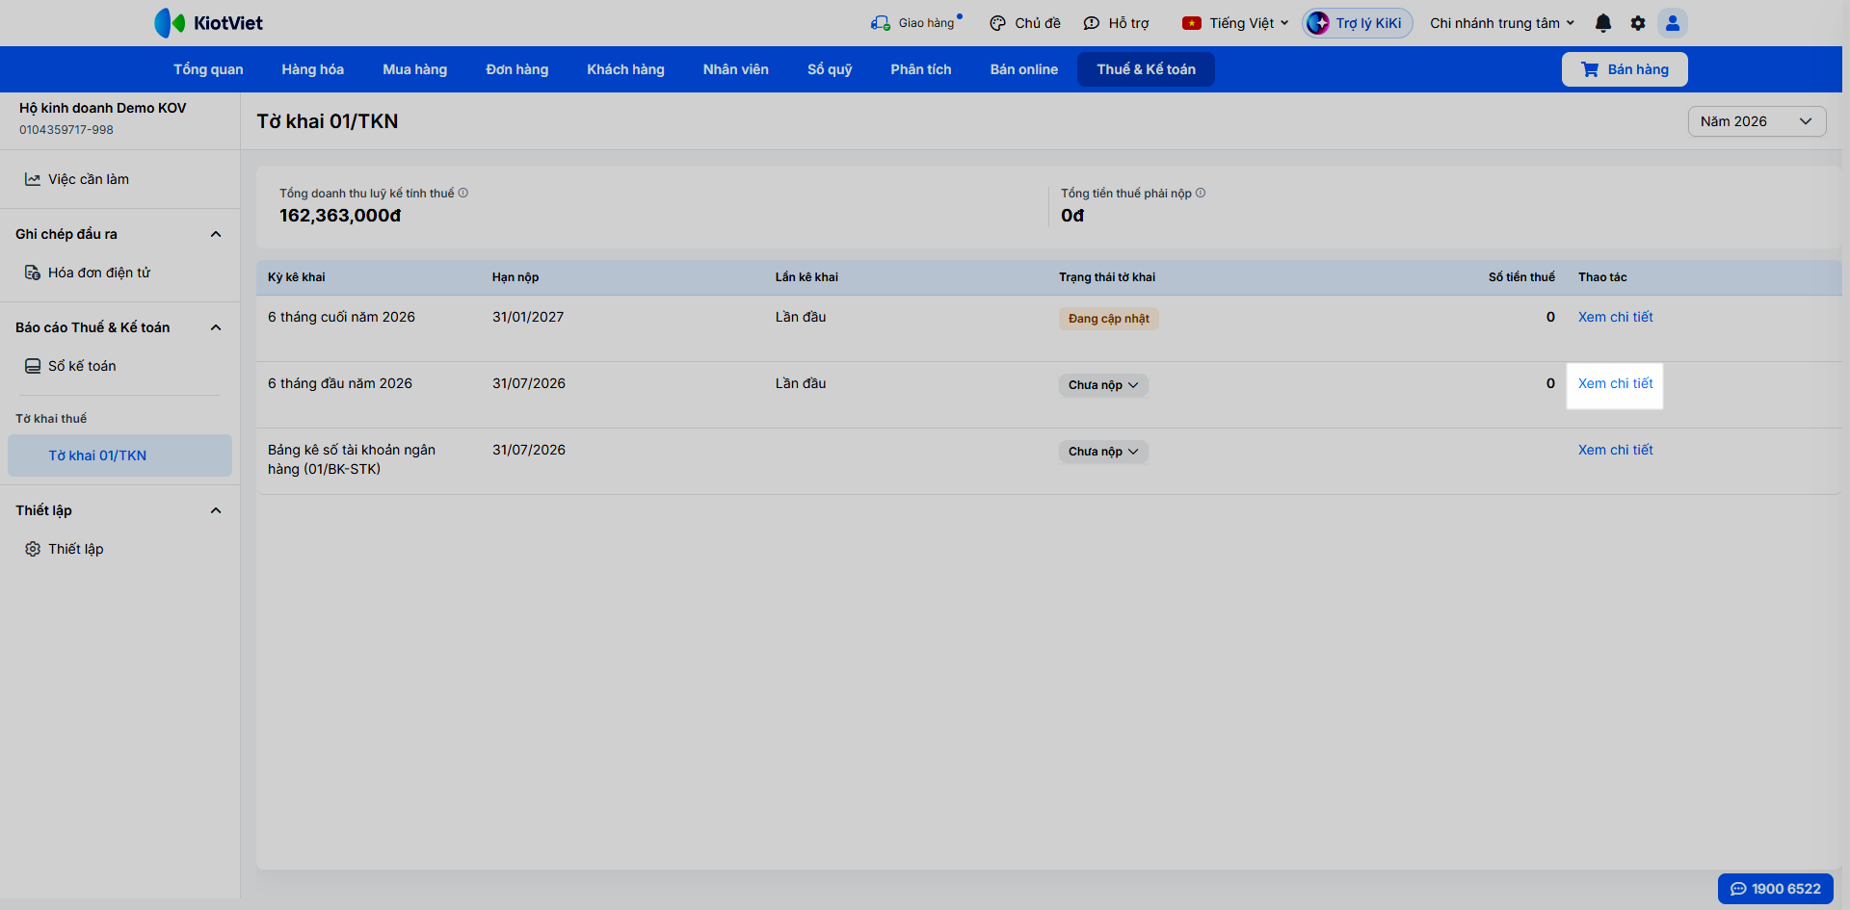The height and width of the screenshot is (910, 1850).
Task: Click Xem chi tiết for Bảng kê số tài khoản
Action: pos(1616,450)
